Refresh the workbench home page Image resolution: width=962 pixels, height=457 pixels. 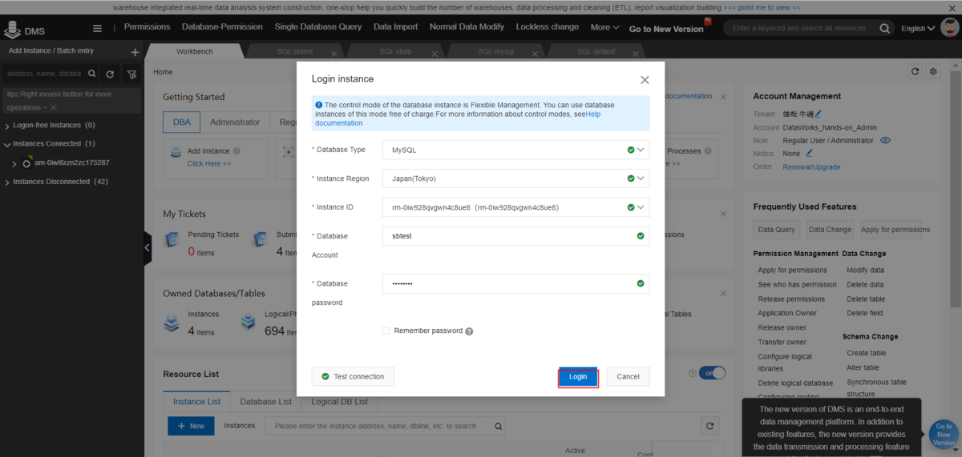[x=916, y=71]
